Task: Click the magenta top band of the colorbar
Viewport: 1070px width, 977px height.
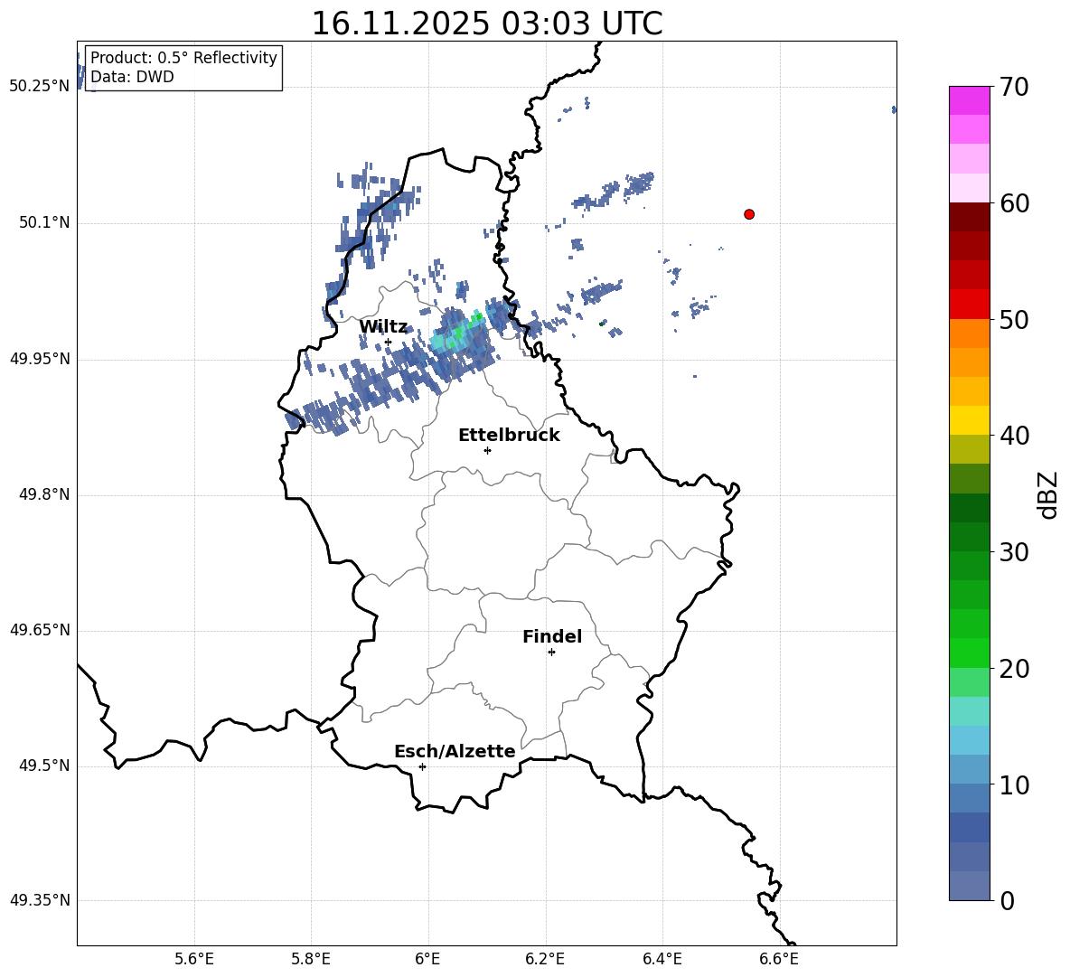Action: (x=969, y=100)
